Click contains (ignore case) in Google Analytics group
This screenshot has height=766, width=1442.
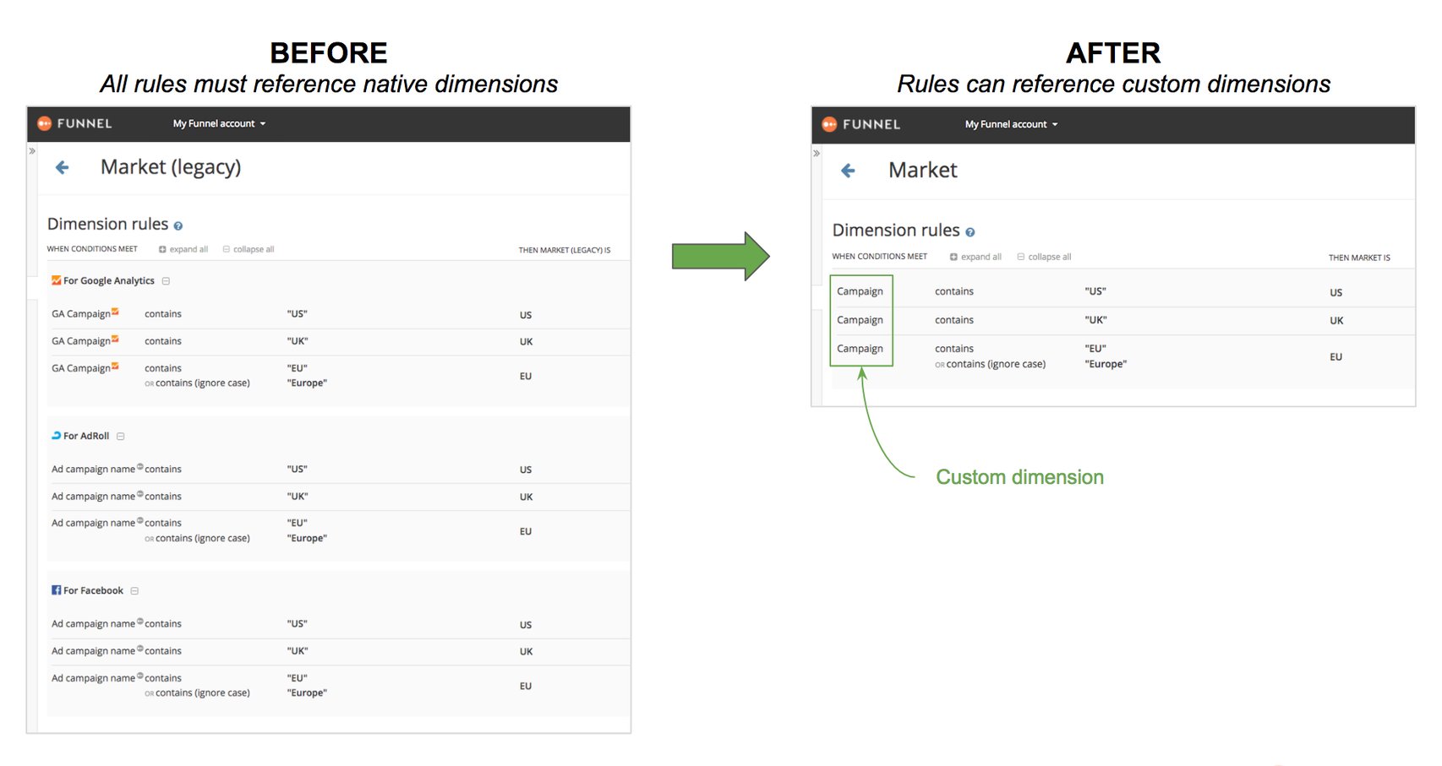(x=203, y=383)
